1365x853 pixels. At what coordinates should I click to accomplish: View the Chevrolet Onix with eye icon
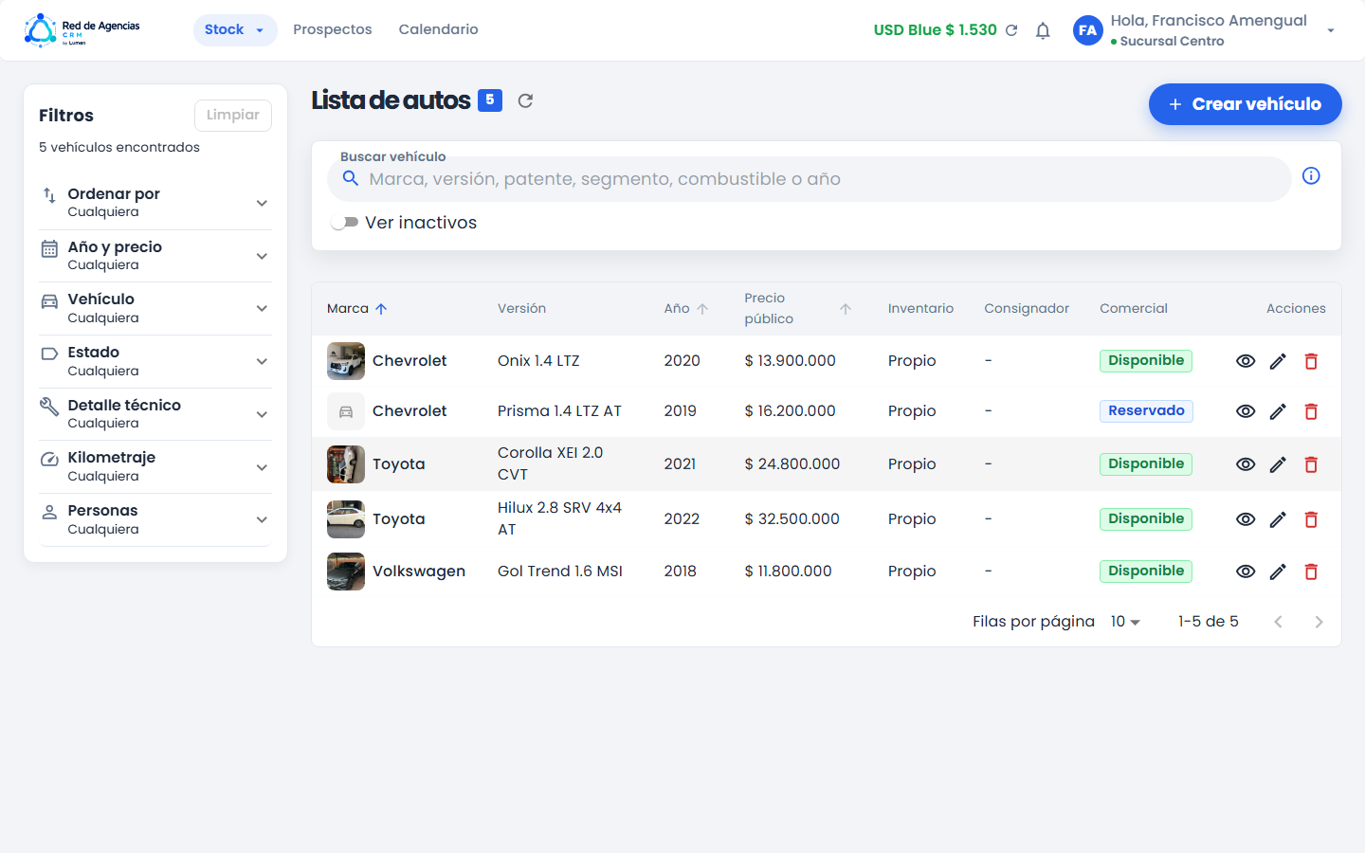click(x=1246, y=361)
